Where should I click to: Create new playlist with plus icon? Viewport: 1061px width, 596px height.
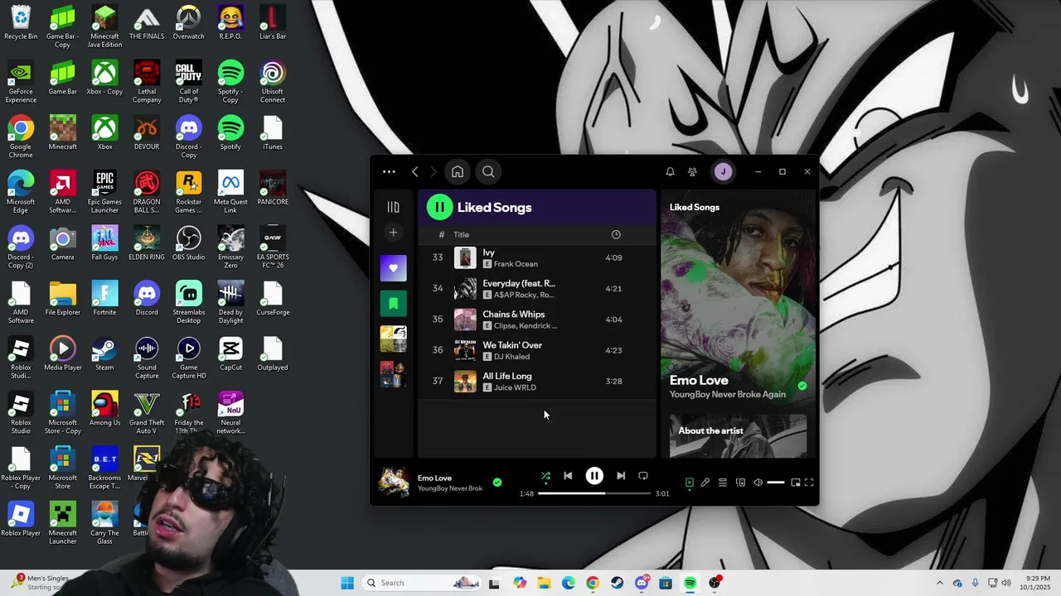coord(393,233)
